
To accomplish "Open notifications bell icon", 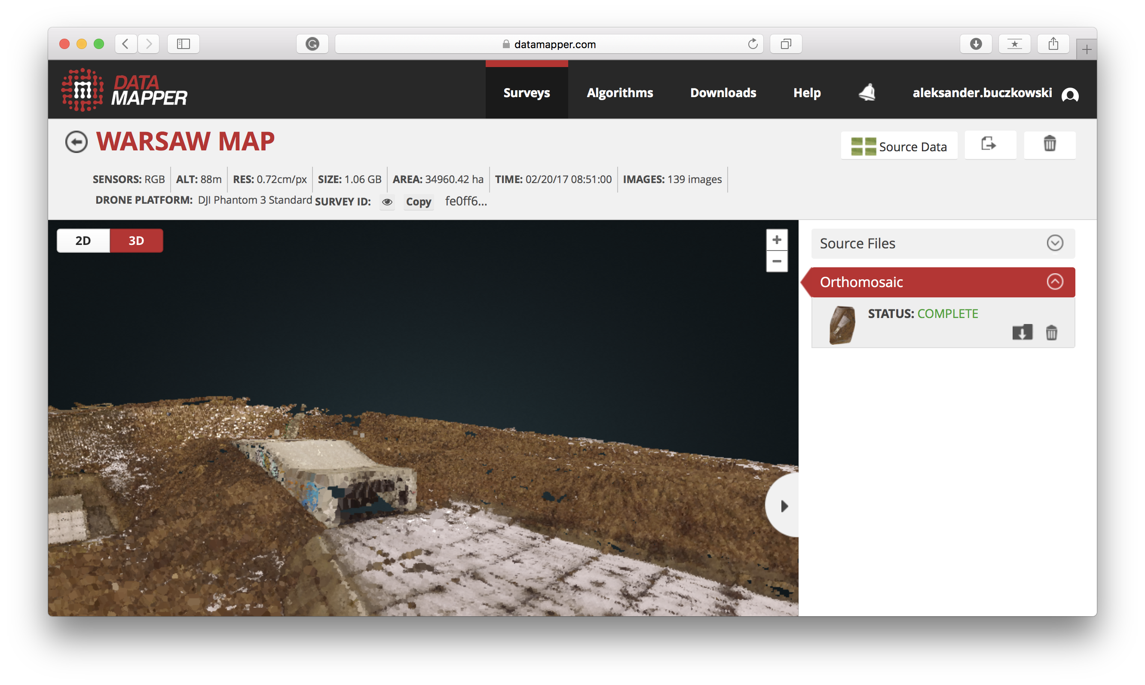I will (x=866, y=93).
